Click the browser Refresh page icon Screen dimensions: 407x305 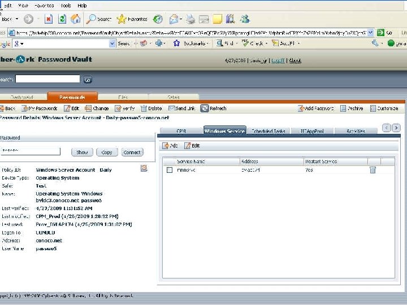pos(62,19)
